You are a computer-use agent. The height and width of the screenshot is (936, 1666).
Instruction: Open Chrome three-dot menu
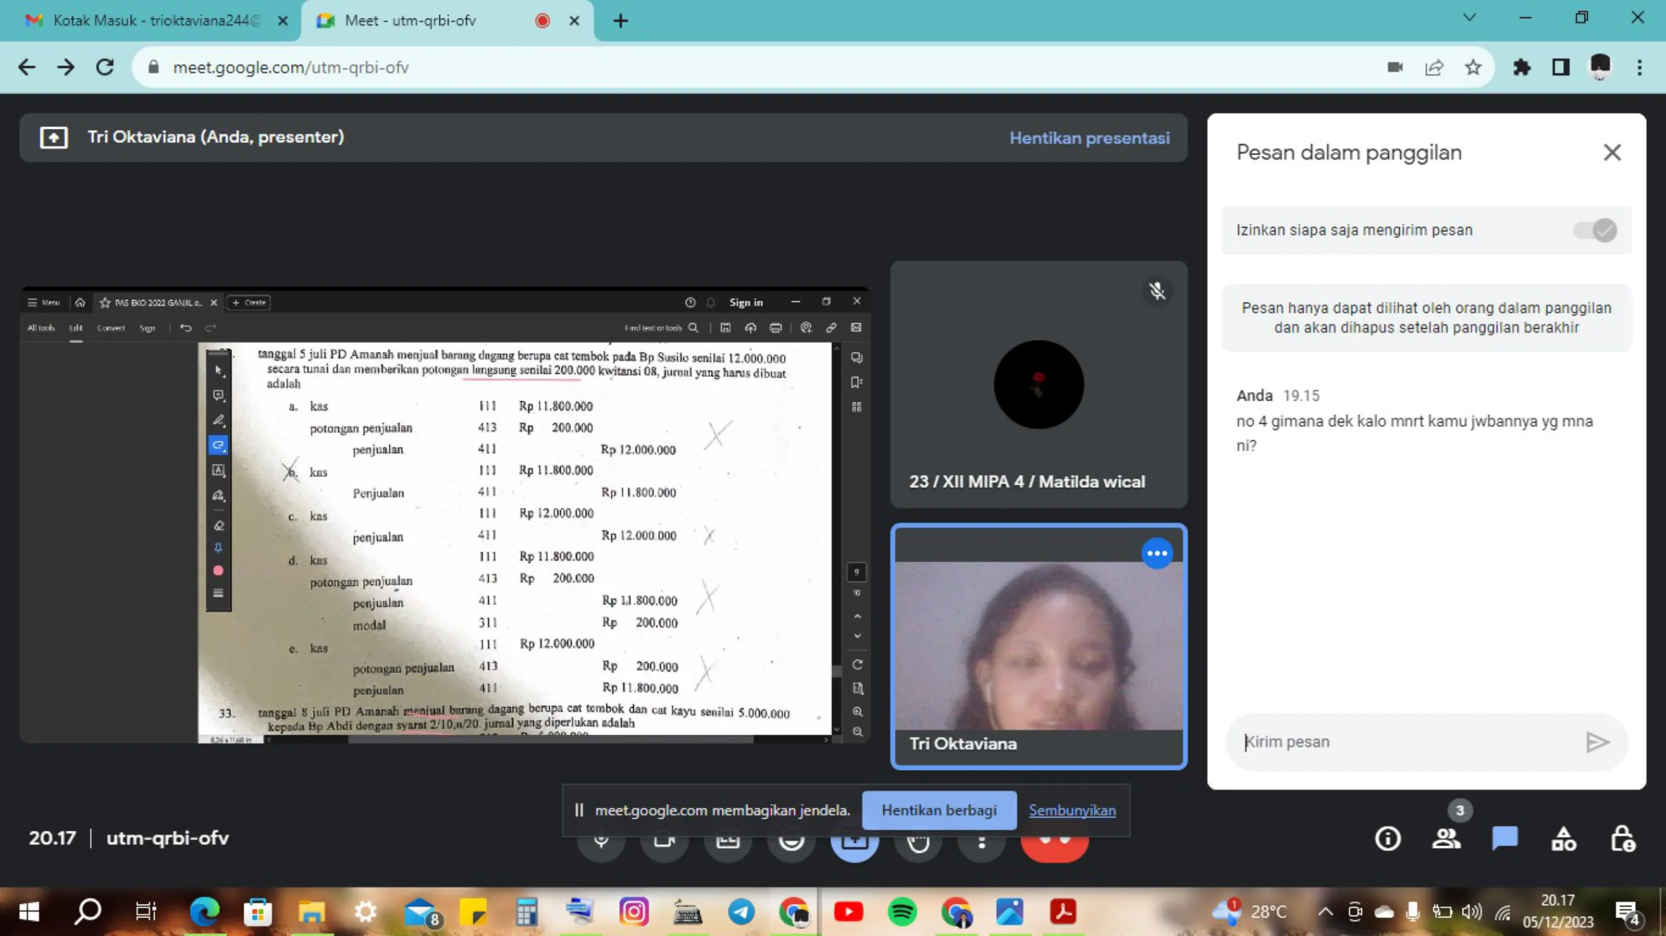1640,67
